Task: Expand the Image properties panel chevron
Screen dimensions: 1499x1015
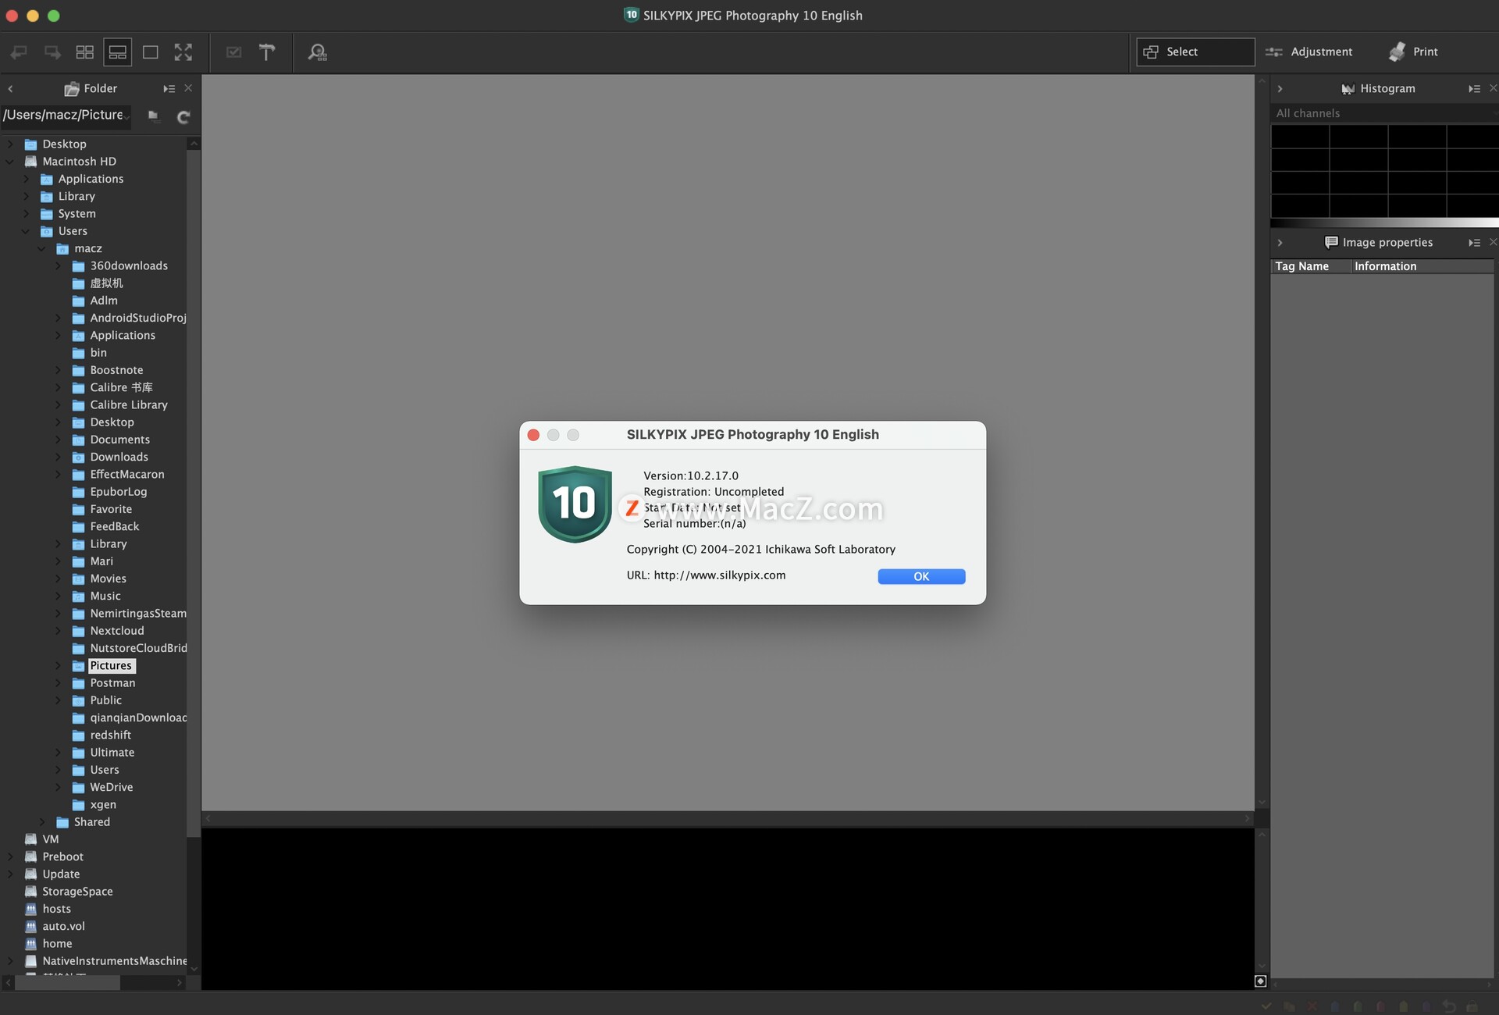Action: pyautogui.click(x=1280, y=243)
